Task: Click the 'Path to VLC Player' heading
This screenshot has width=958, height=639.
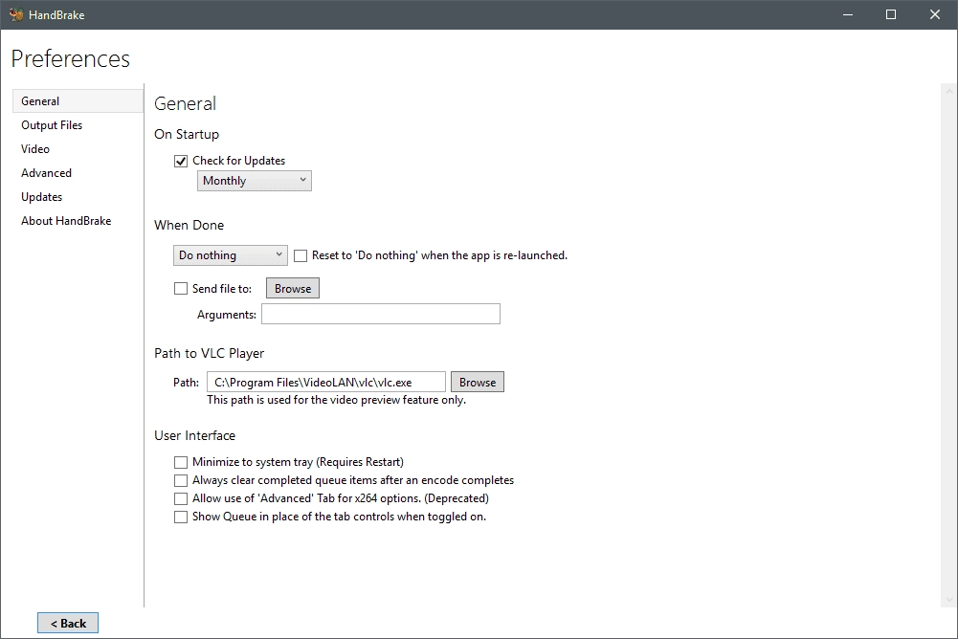Action: click(x=209, y=353)
